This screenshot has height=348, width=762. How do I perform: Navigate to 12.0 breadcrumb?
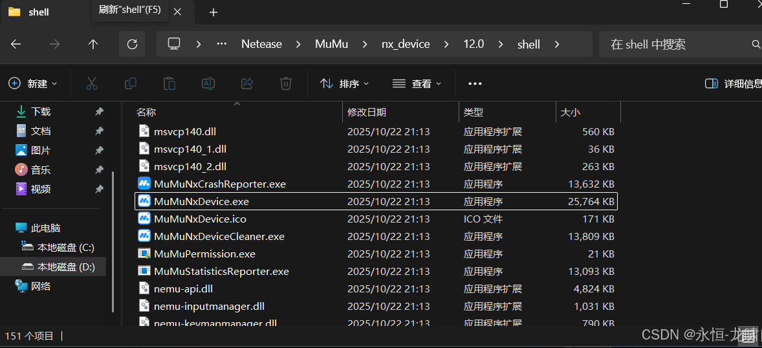click(x=474, y=44)
